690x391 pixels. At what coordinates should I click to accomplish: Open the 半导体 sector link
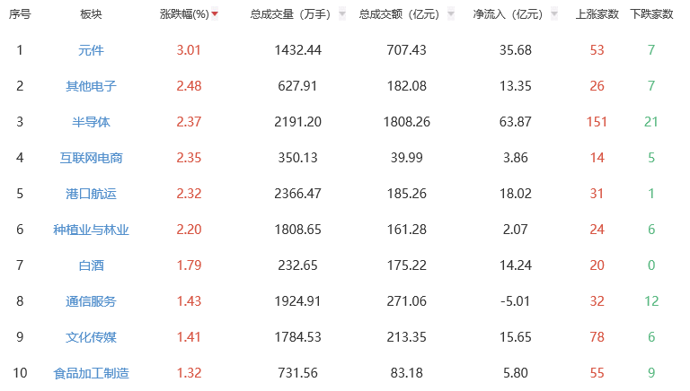pyautogui.click(x=91, y=122)
